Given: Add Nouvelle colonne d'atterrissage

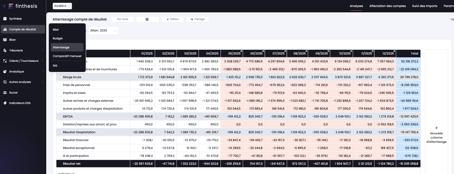Looking at the screenshot, I should (437, 135).
